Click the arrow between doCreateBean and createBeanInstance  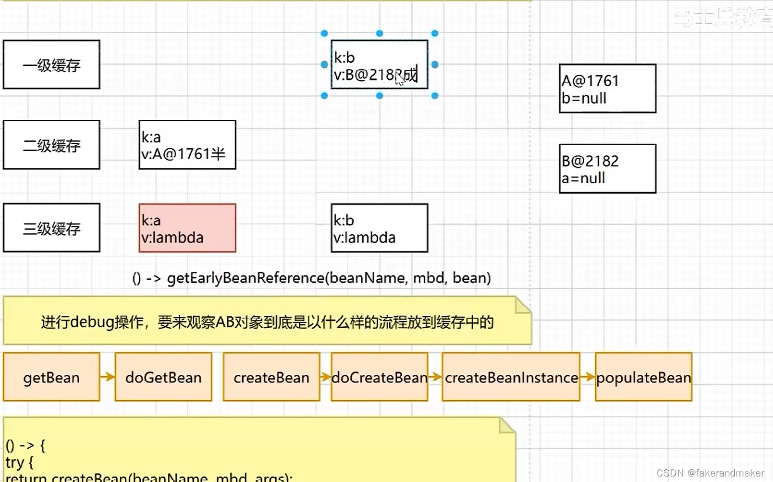point(435,377)
